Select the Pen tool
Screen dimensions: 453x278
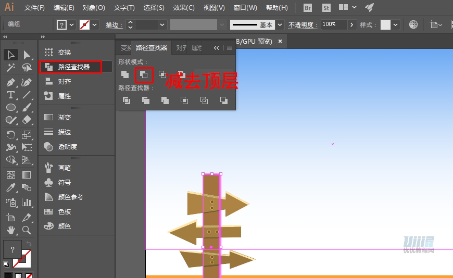click(x=11, y=82)
